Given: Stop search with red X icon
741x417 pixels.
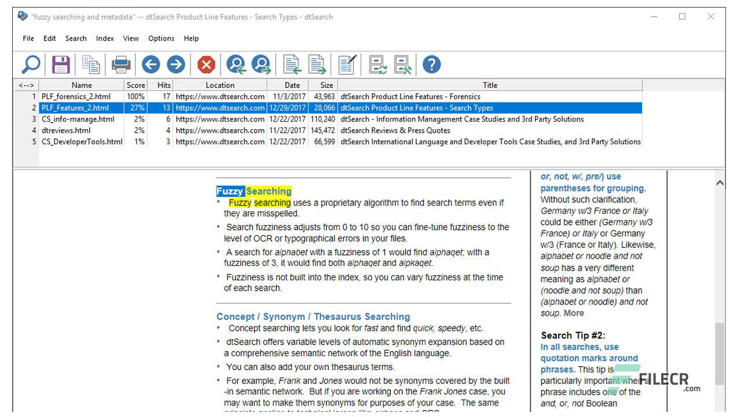Looking at the screenshot, I should tap(206, 64).
